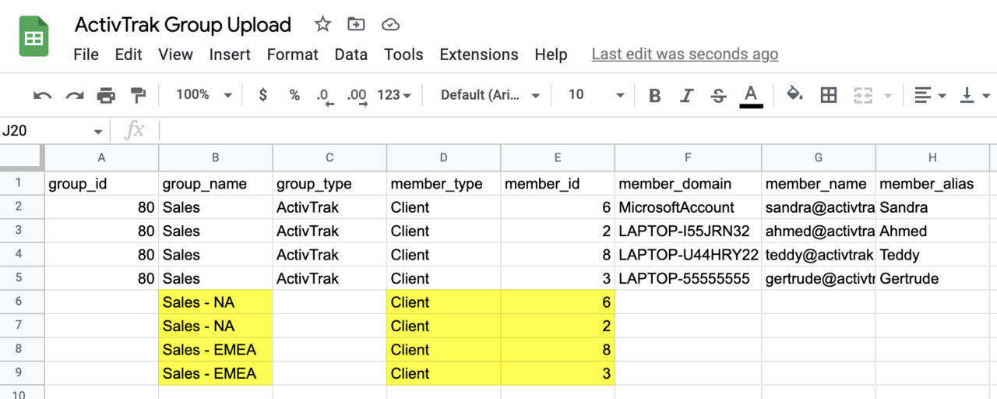Open the Format menu
997x399 pixels.
point(292,55)
